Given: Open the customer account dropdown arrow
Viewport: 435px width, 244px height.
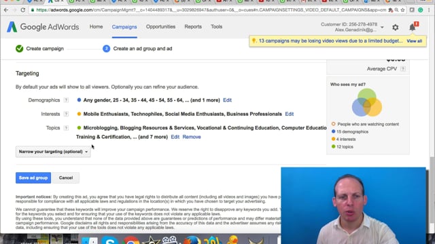Looking at the screenshot, I should (x=382, y=27).
